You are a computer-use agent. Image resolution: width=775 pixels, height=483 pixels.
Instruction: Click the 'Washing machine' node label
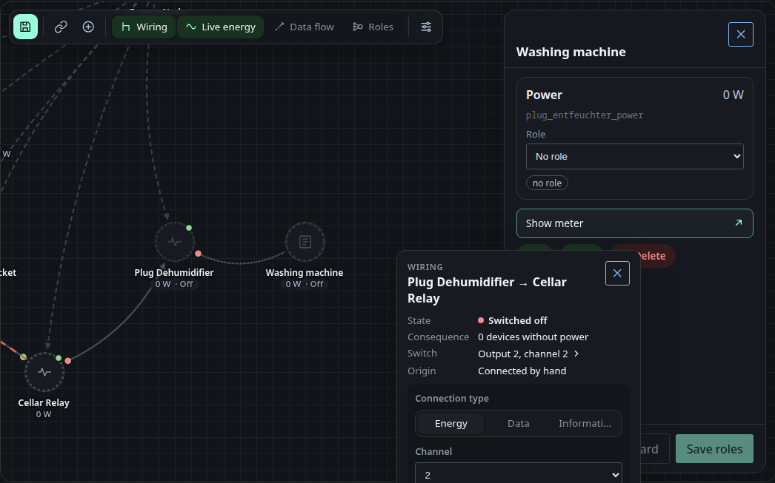305,272
